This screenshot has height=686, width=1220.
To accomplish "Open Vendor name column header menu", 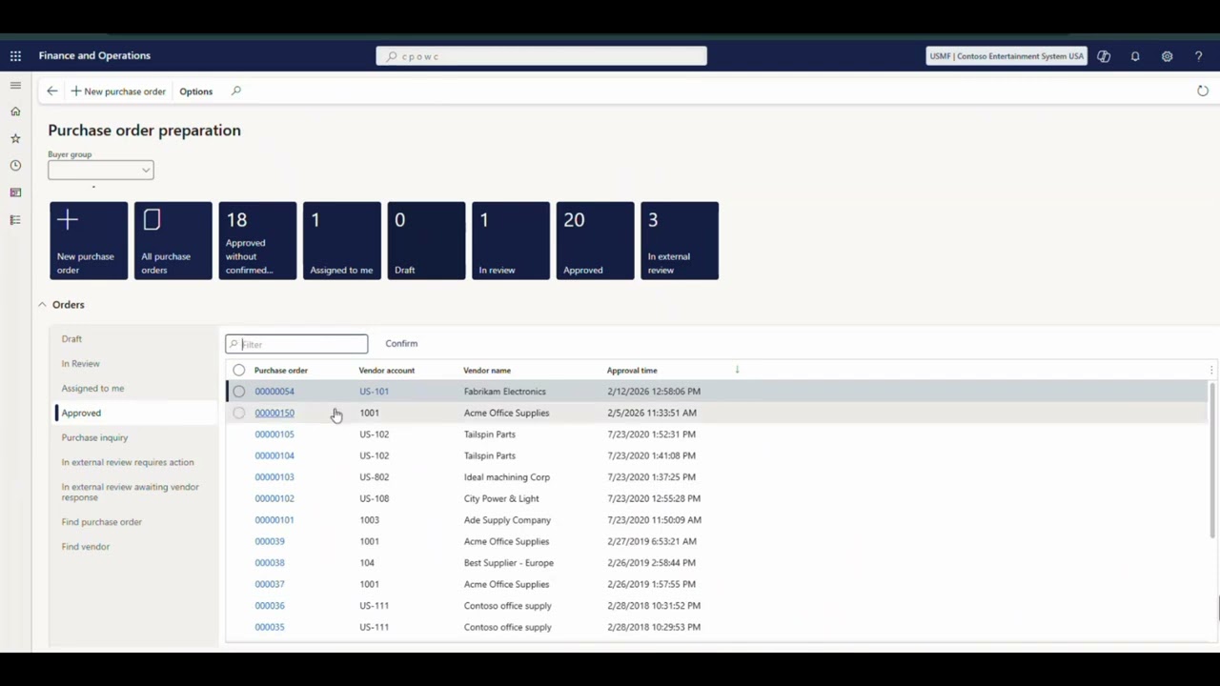I will [x=487, y=371].
